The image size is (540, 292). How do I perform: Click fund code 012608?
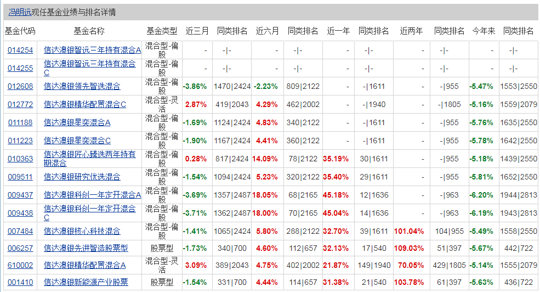coord(20,87)
